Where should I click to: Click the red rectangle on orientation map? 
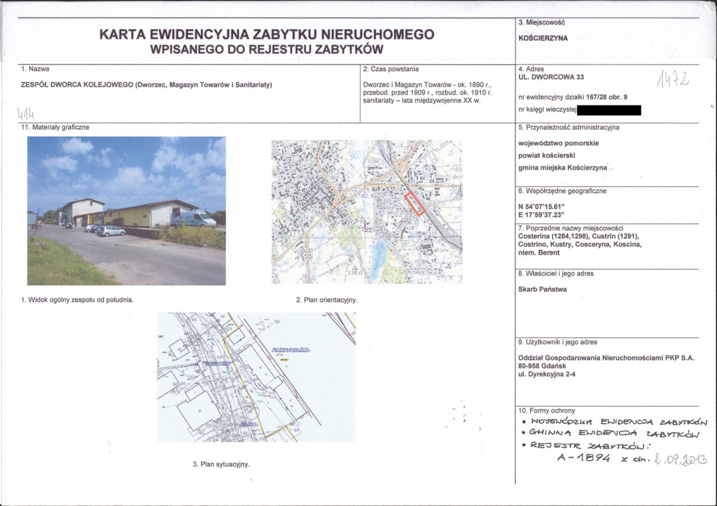414,203
